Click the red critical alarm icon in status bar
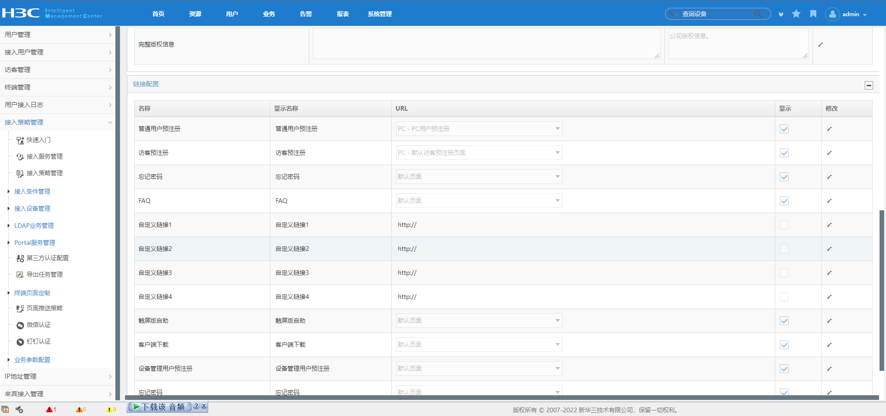886x416 pixels. (49, 409)
